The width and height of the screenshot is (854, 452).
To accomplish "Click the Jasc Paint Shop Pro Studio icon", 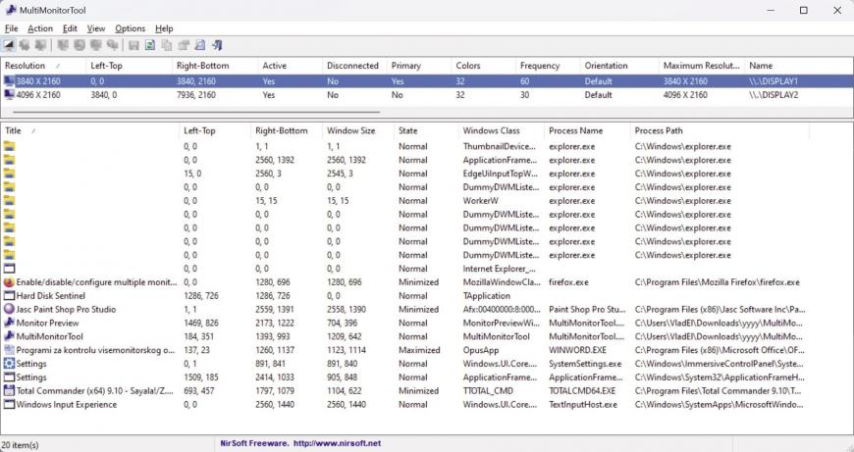I will 9,309.
